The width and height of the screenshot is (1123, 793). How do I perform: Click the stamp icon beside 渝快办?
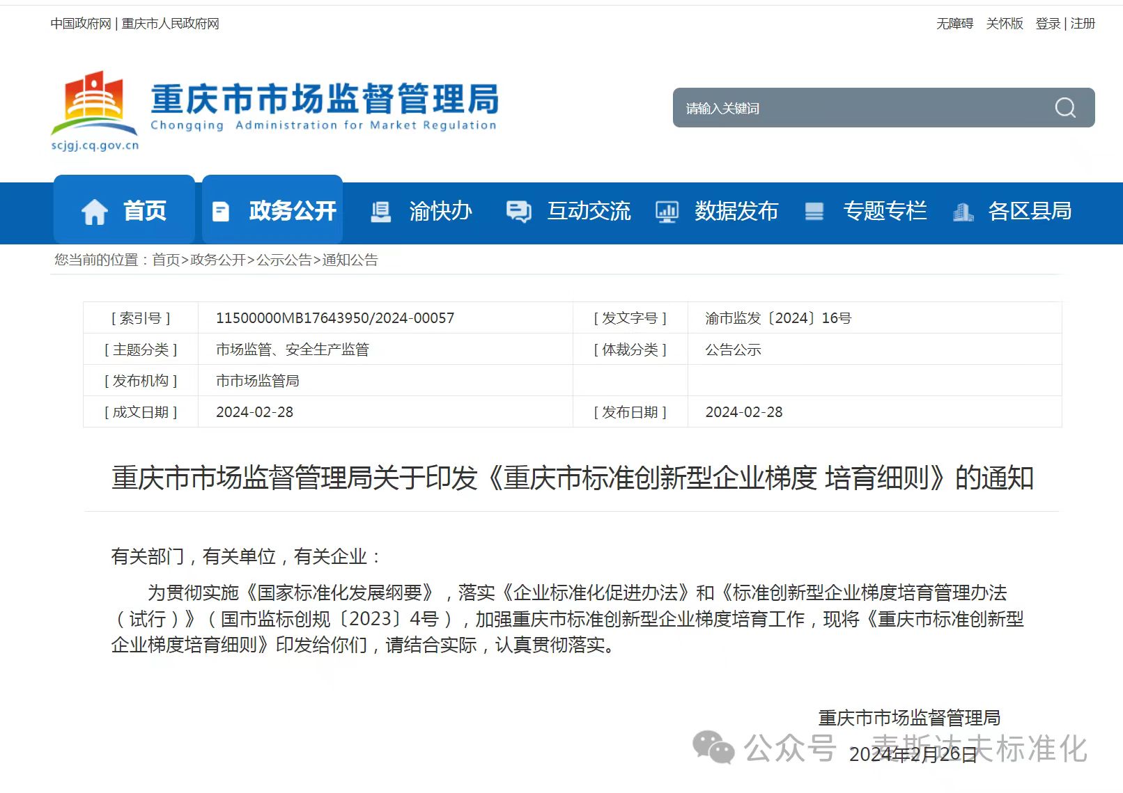(380, 212)
